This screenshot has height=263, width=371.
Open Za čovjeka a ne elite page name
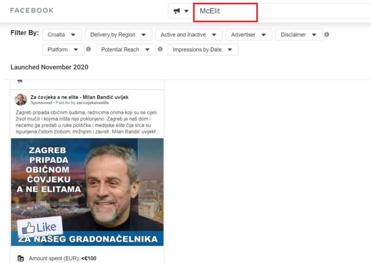79,97
